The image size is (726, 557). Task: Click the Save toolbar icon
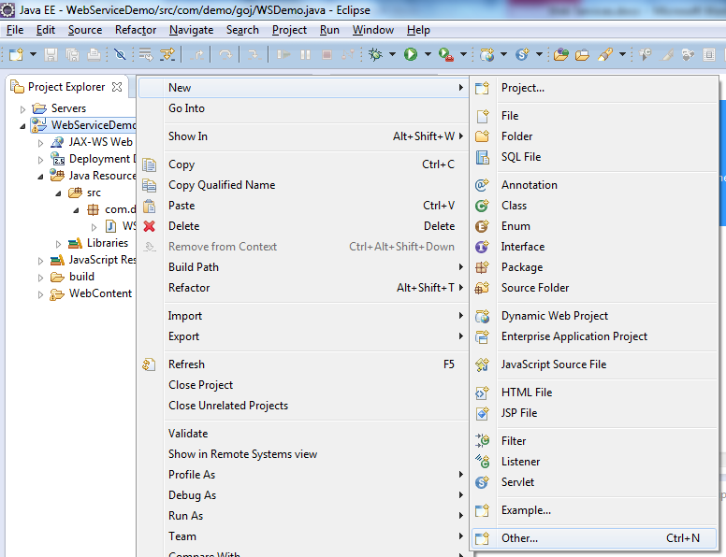51,55
